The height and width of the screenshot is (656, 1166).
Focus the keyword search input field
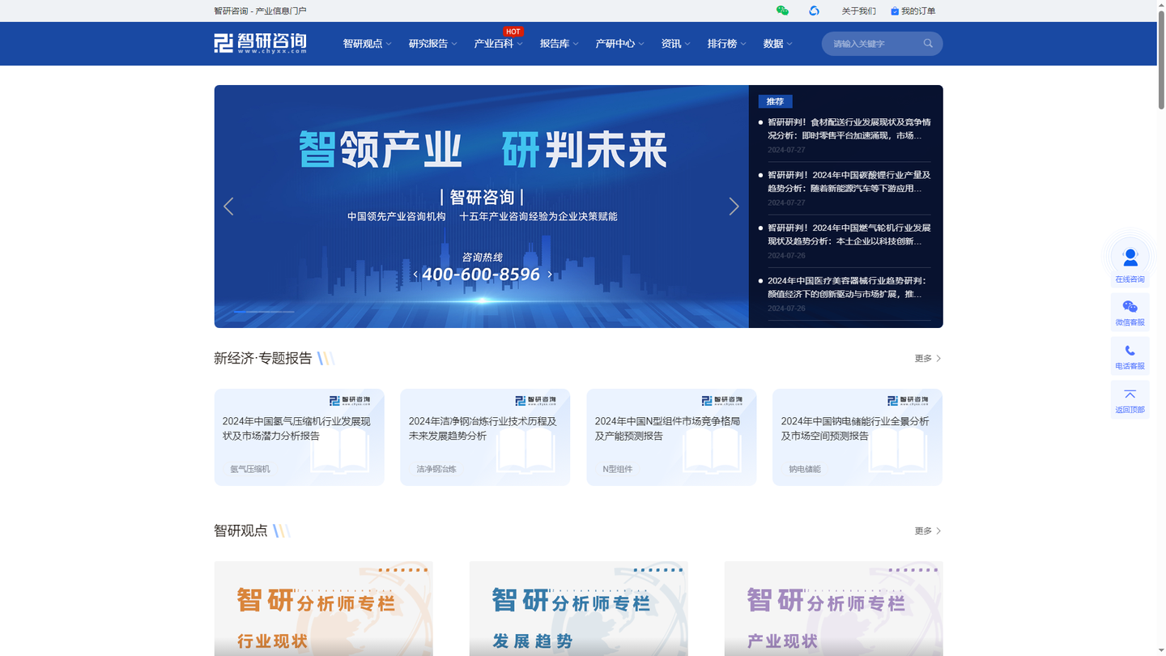tap(873, 44)
